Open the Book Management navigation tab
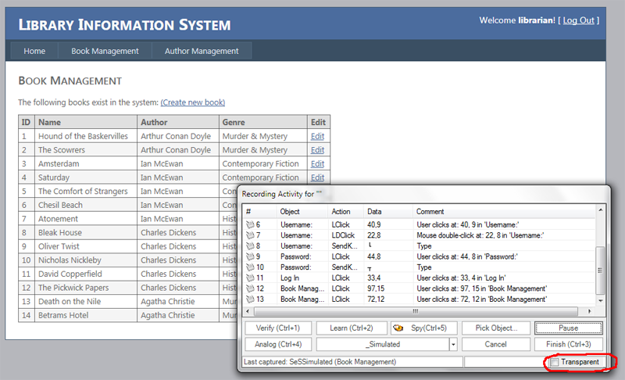The width and height of the screenshot is (625, 380). [x=105, y=51]
